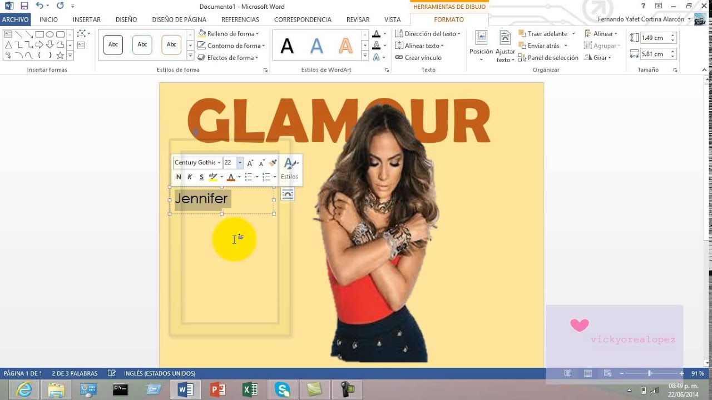
Task: Click the Draw text box icon
Action: click(81, 45)
